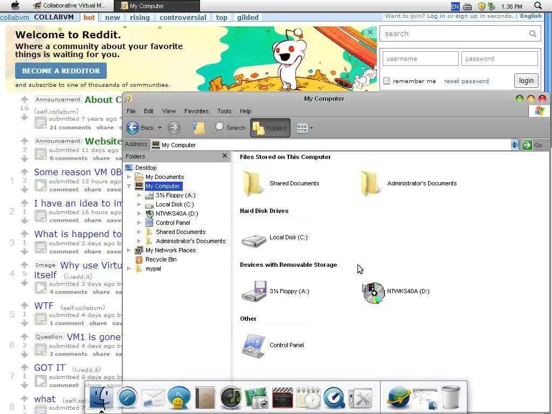Screen dimensions: 552x414
Task: Open System Preferences tools icon in dock
Action: click(x=360, y=399)
